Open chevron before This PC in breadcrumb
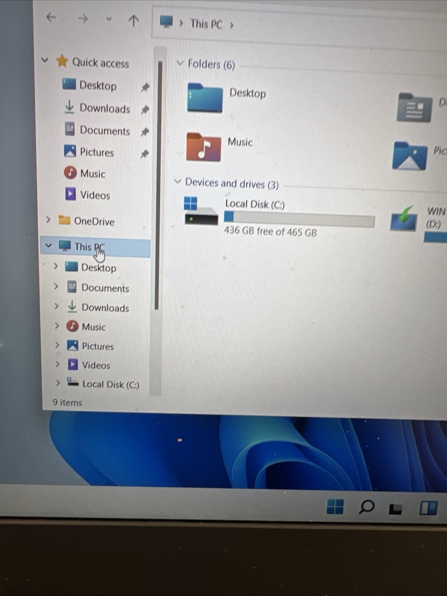This screenshot has height=596, width=447. tap(181, 23)
